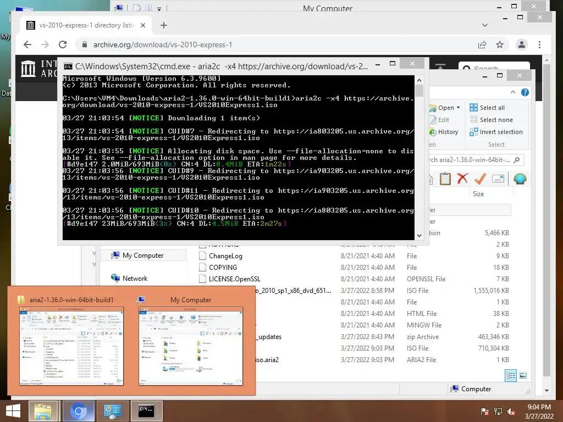The width and height of the screenshot is (563, 422).
Task: Click the Internet Archive logo
Action: 29,68
